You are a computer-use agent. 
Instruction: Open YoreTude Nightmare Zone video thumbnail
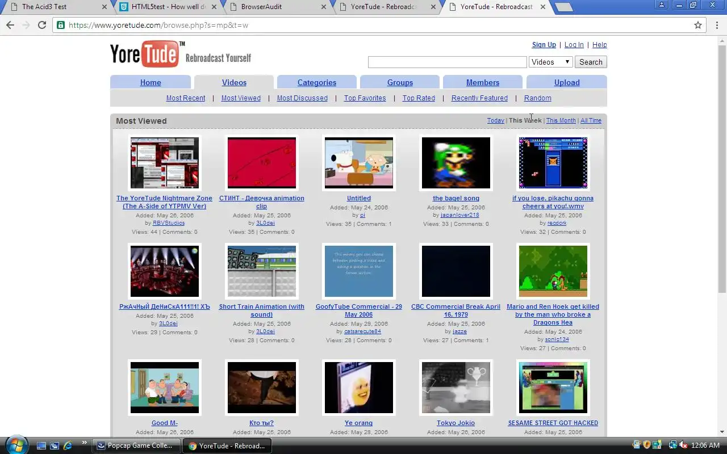165,163
